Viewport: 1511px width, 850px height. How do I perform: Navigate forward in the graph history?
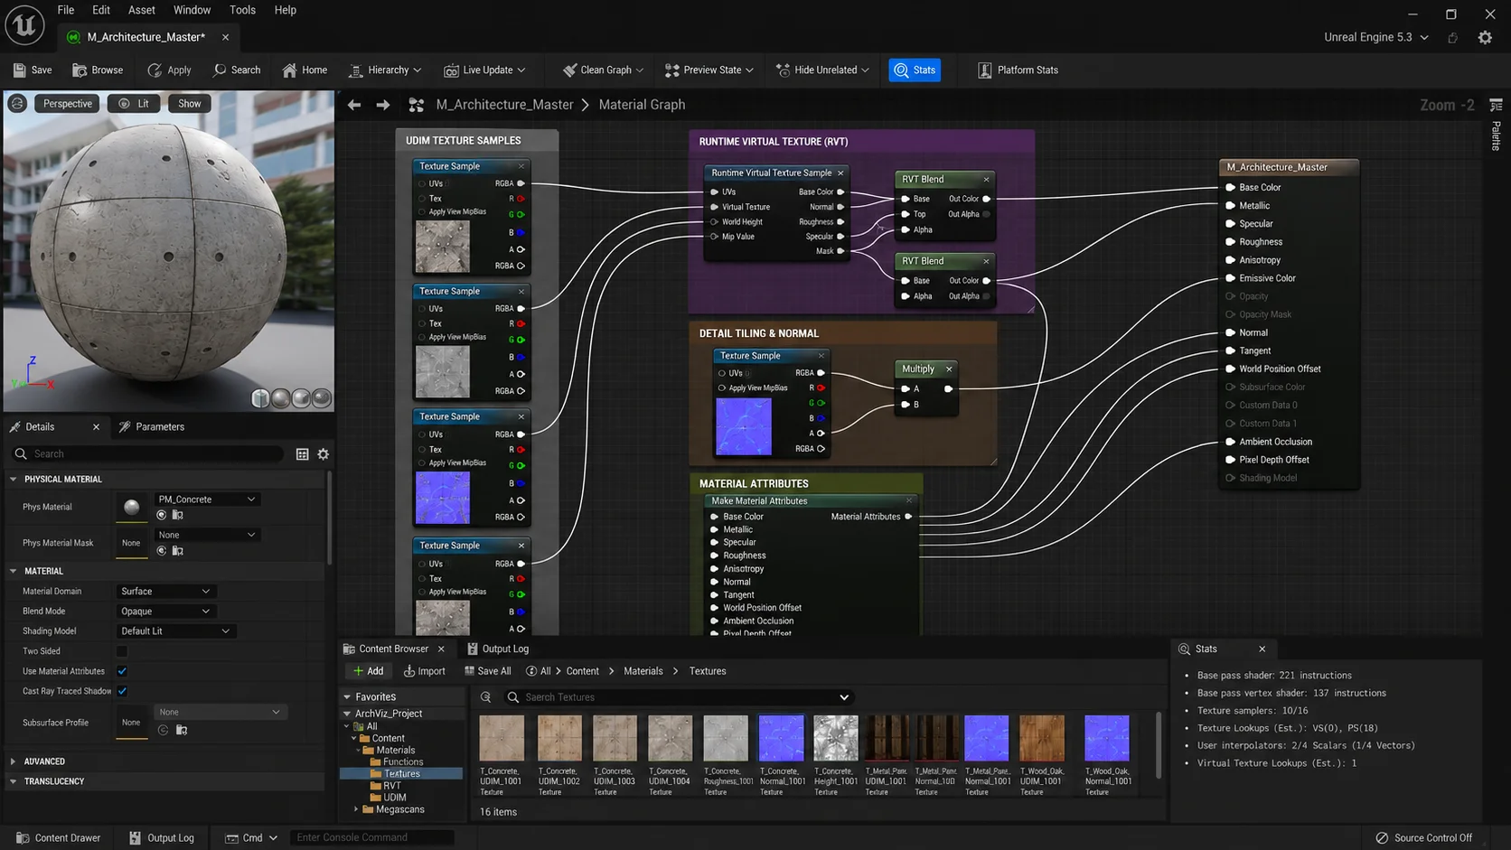click(383, 105)
